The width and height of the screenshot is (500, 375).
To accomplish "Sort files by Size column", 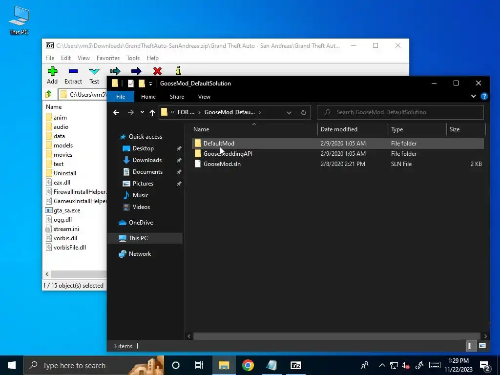I will tap(465, 129).
